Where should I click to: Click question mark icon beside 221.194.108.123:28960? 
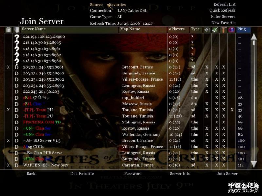coord(17,37)
